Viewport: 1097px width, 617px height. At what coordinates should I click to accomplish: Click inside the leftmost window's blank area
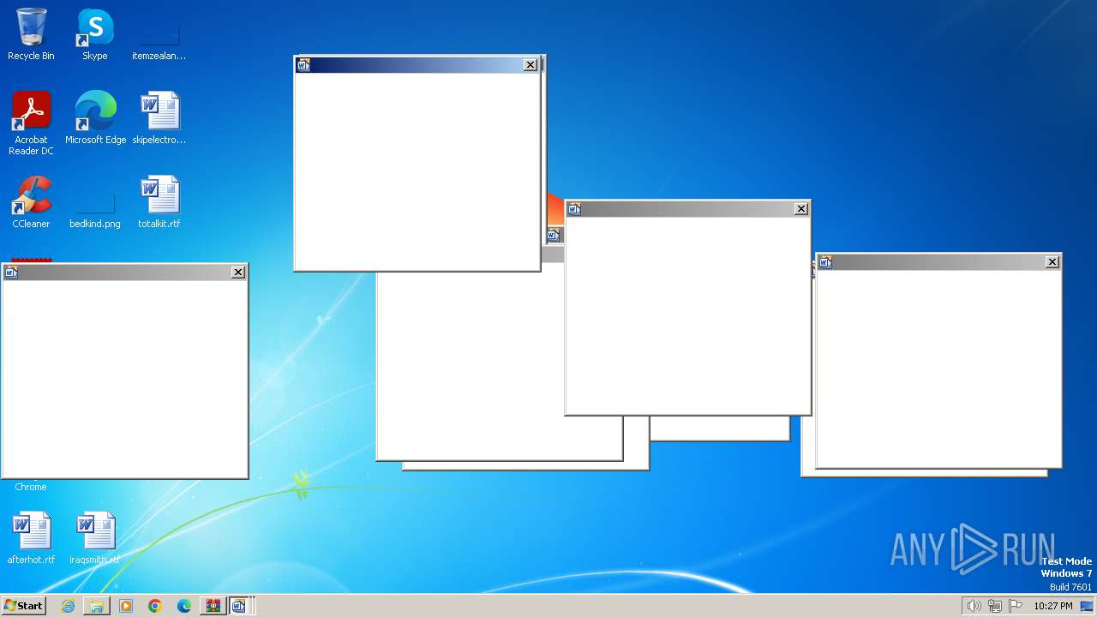point(124,378)
